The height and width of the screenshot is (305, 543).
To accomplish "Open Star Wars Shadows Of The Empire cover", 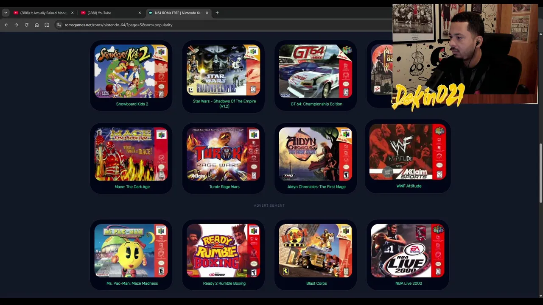I will point(223,70).
